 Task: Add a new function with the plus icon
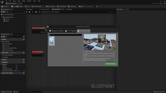click(x=24, y=53)
